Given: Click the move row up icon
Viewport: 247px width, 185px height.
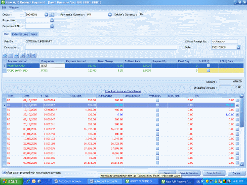Looking at the screenshot, I should (x=22, y=55).
